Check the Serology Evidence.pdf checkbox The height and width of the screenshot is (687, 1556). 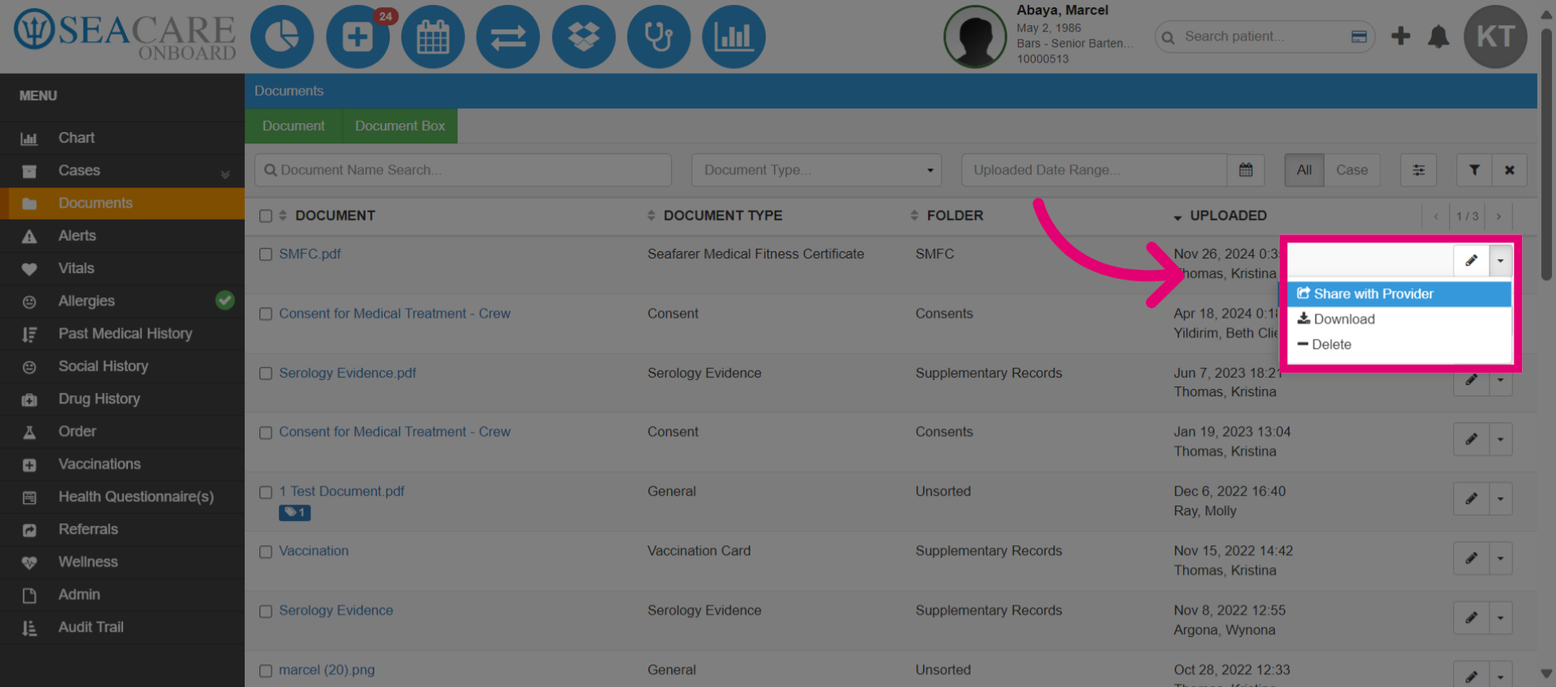click(x=265, y=373)
